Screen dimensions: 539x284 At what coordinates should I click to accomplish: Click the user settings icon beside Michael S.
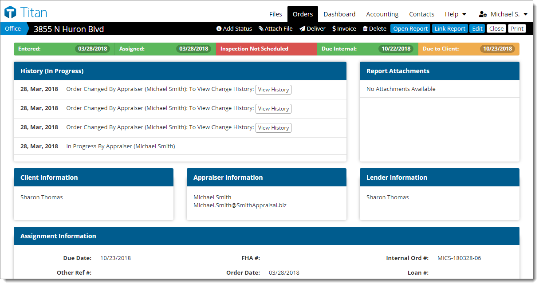483,14
